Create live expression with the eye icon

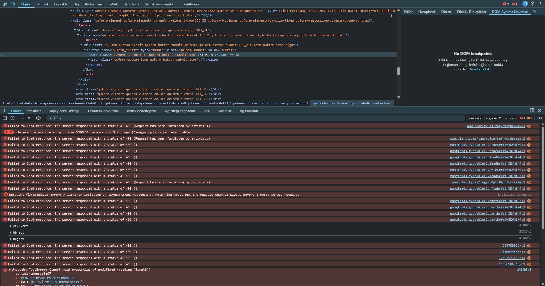(39, 118)
